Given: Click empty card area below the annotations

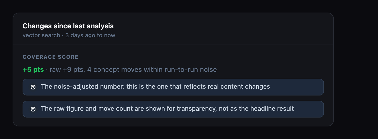Looking at the screenshot, I should click(173, 122).
